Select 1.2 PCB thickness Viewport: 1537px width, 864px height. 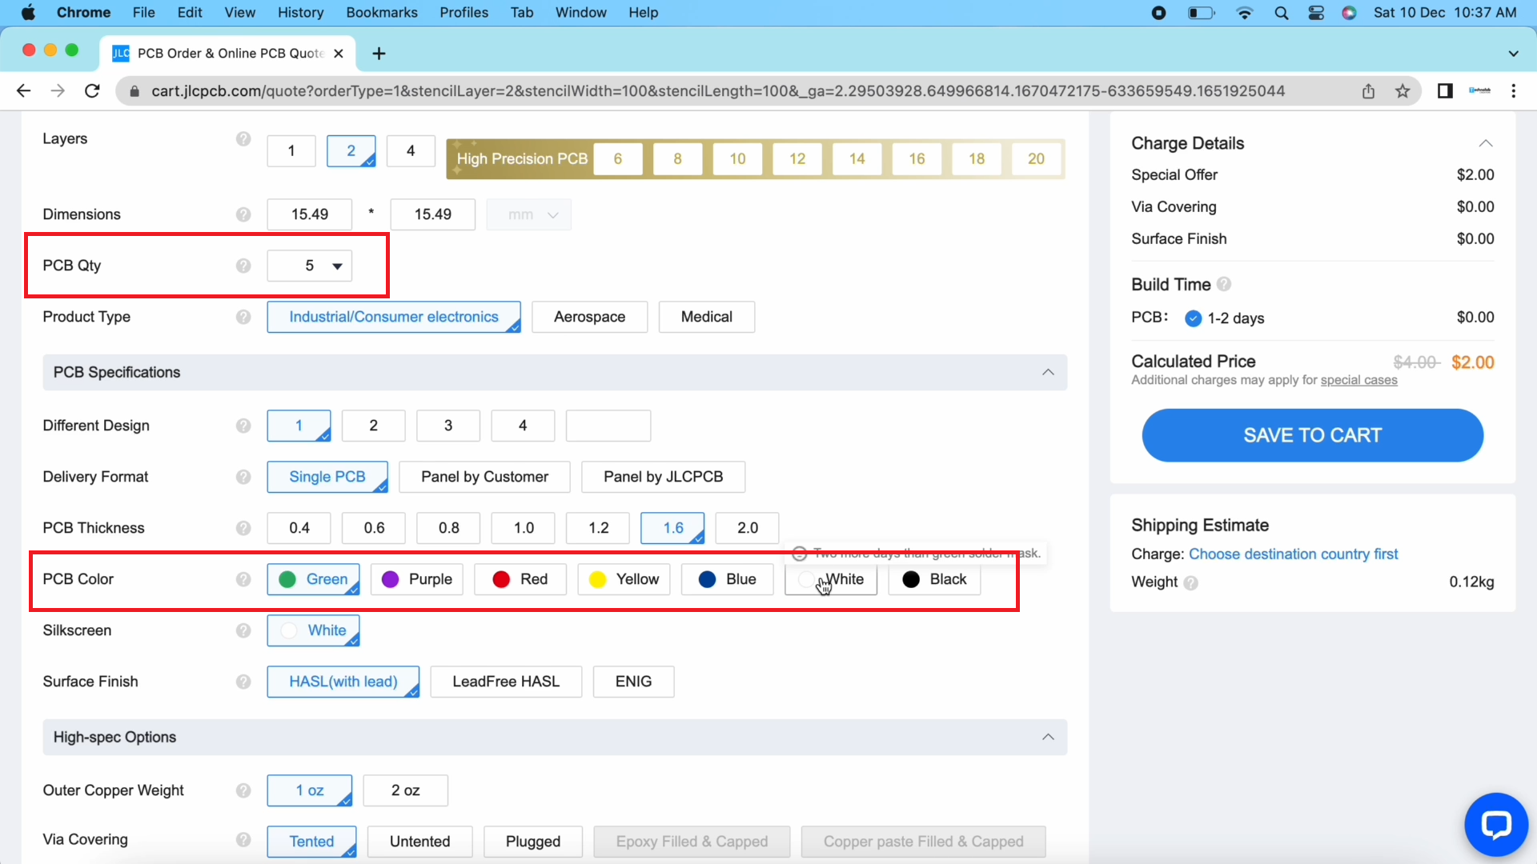(598, 528)
